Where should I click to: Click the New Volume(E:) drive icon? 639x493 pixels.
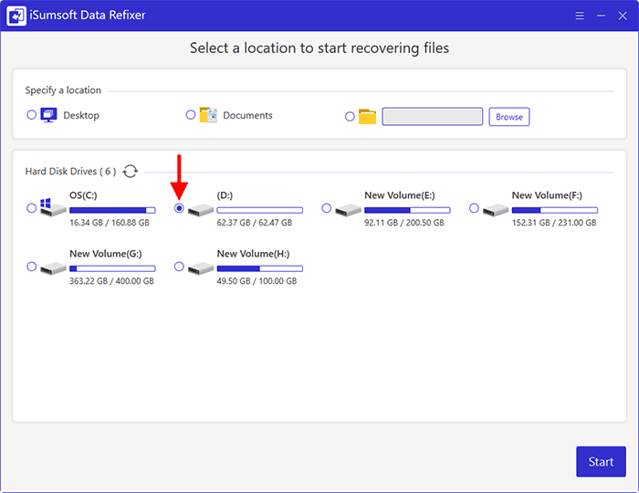(348, 210)
